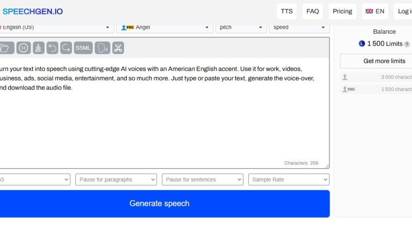Open the Pricing page

click(342, 11)
